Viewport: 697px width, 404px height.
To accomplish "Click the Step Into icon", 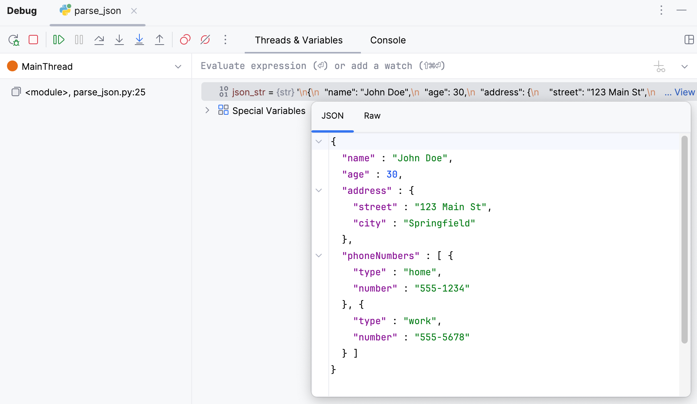I will click(119, 40).
